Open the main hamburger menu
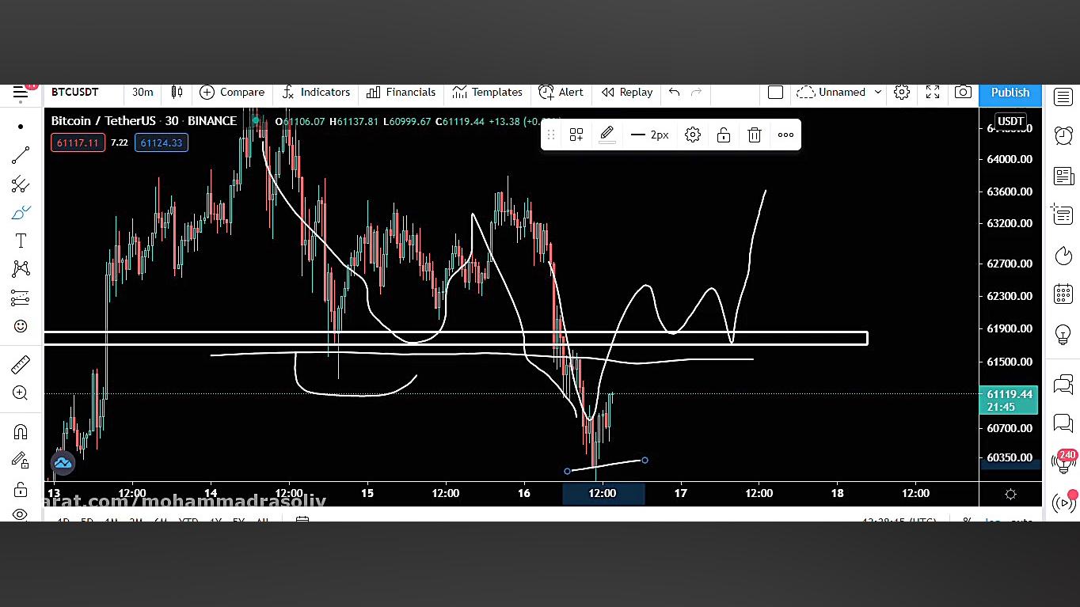Viewport: 1080px width, 607px height. point(21,93)
